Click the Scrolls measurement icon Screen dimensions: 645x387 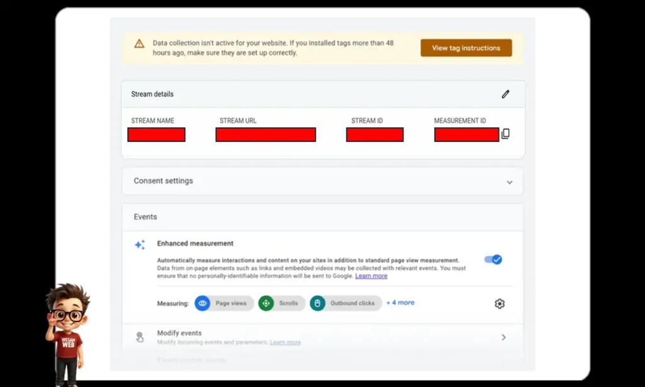point(265,303)
